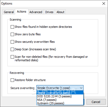Click the Cancel button
This screenshot has width=108, height=107.
[x=96, y=102]
